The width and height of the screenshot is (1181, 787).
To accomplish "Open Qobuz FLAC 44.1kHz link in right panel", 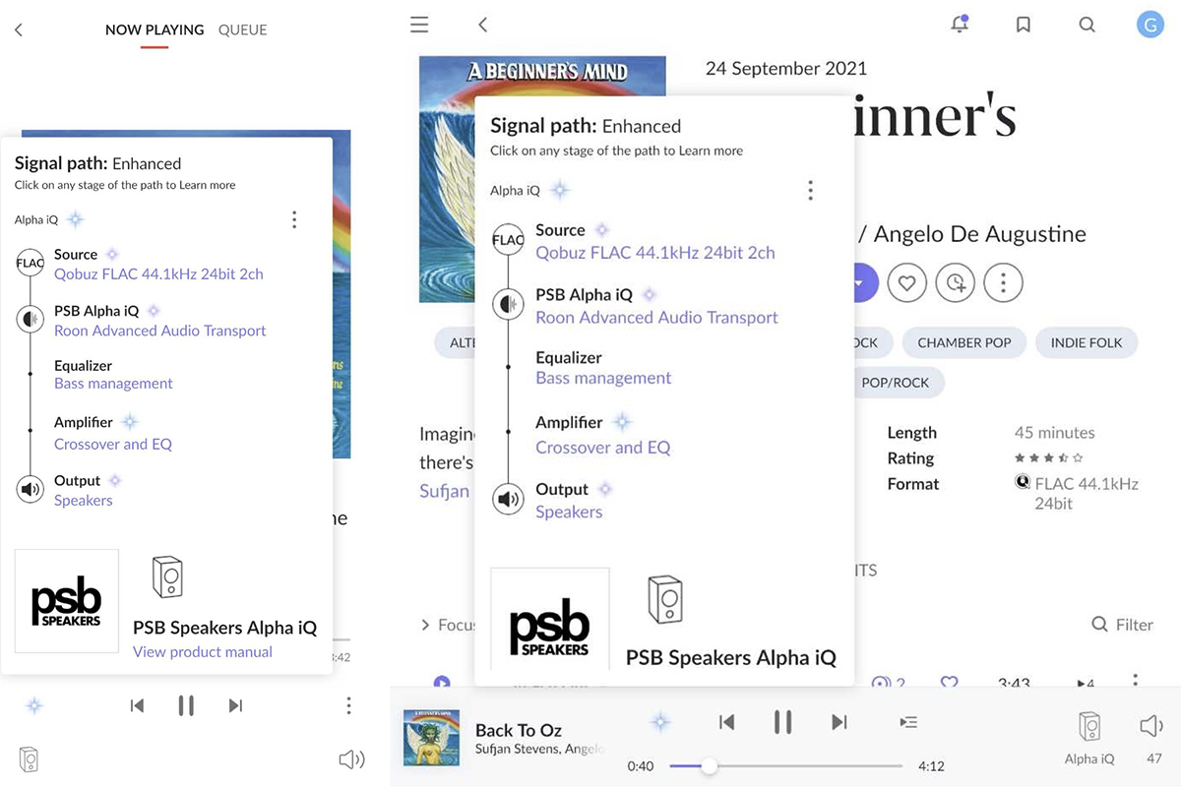I will [655, 253].
